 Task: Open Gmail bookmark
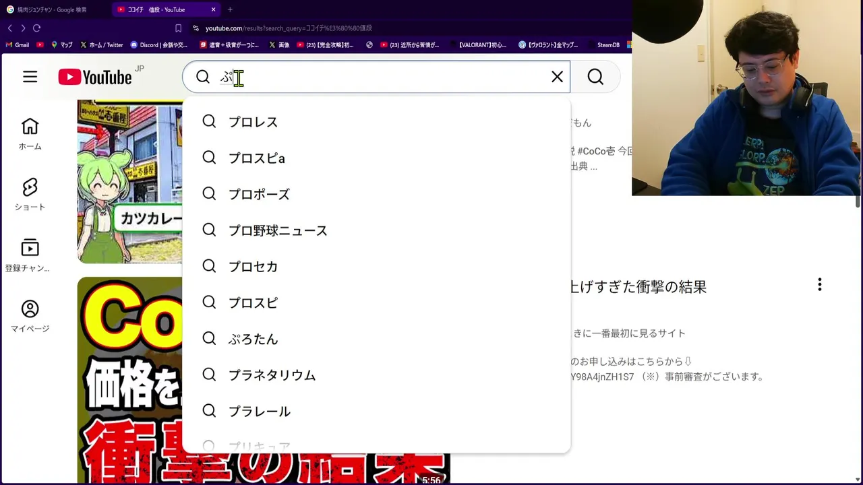point(17,45)
